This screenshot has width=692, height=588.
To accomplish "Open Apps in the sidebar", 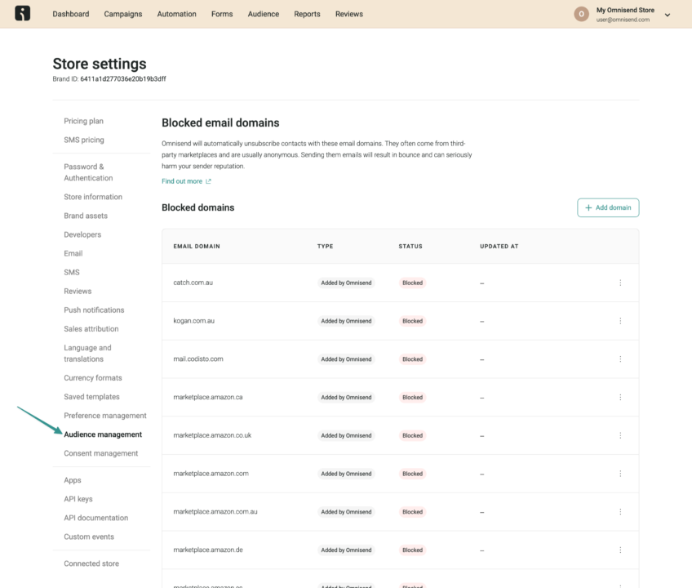I will [x=73, y=480].
